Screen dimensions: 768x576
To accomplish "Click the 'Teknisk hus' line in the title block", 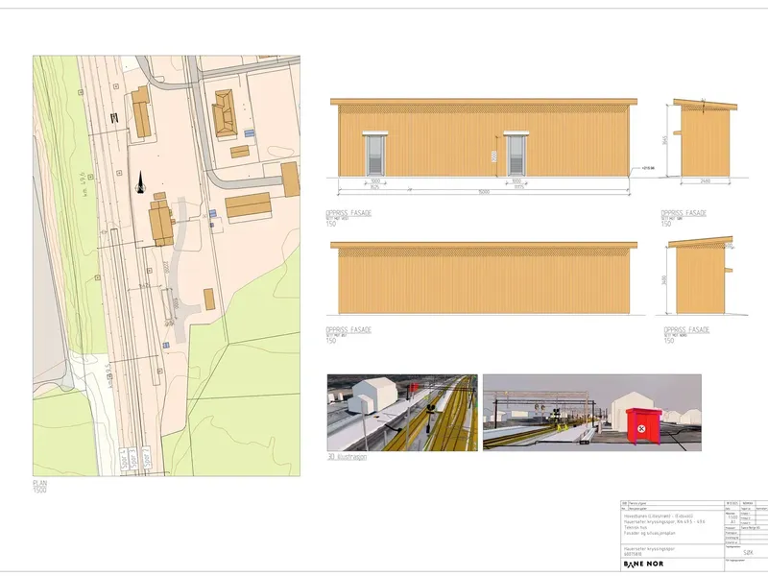I will [636, 527].
